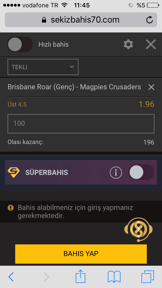Expand dropdown chevron next to TEKLI
This screenshot has height=288, width=162.
click(72, 67)
